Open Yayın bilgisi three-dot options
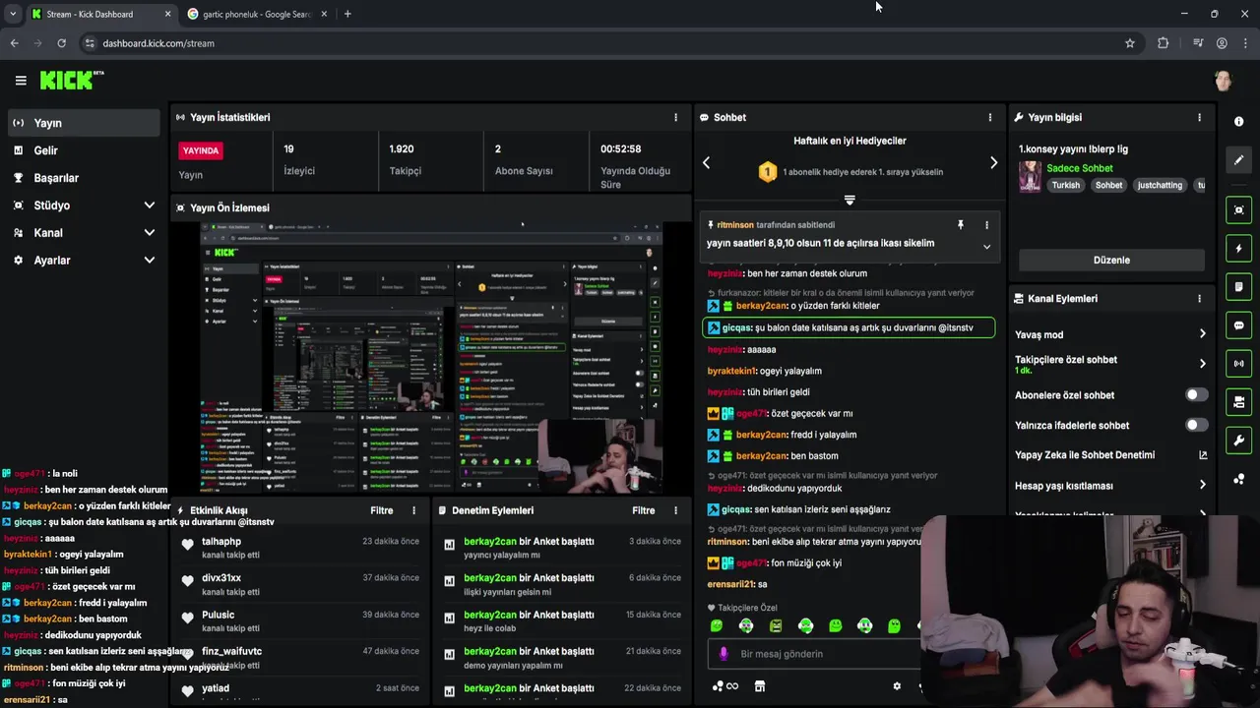The height and width of the screenshot is (708, 1260). click(1199, 117)
